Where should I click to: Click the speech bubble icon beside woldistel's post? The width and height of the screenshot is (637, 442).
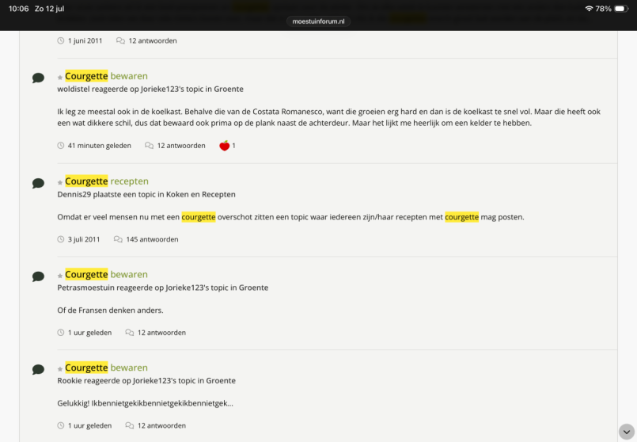(38, 78)
